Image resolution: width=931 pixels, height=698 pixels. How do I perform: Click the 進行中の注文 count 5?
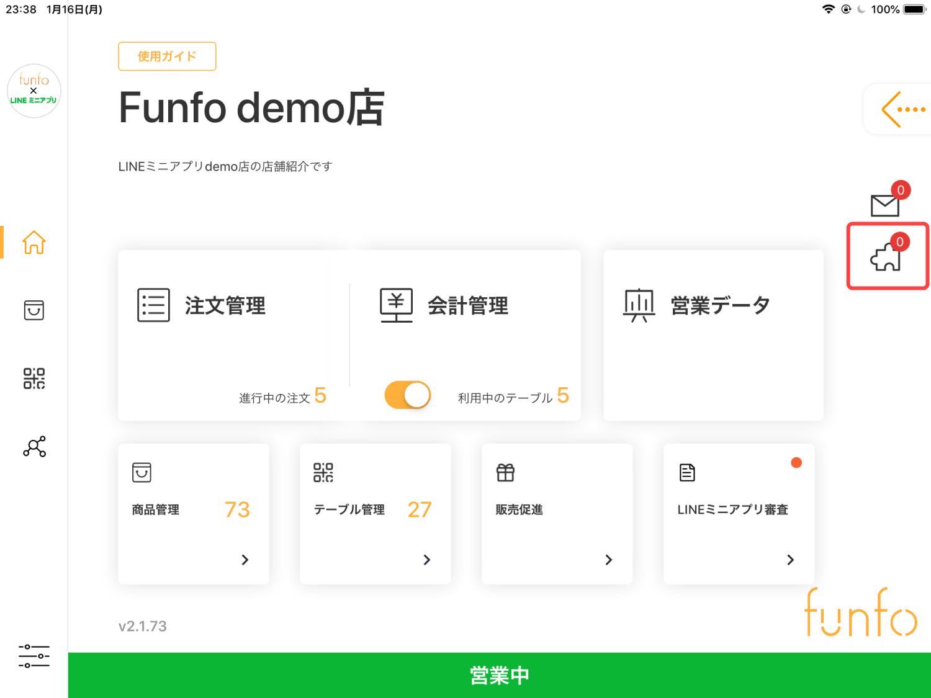pyautogui.click(x=320, y=395)
